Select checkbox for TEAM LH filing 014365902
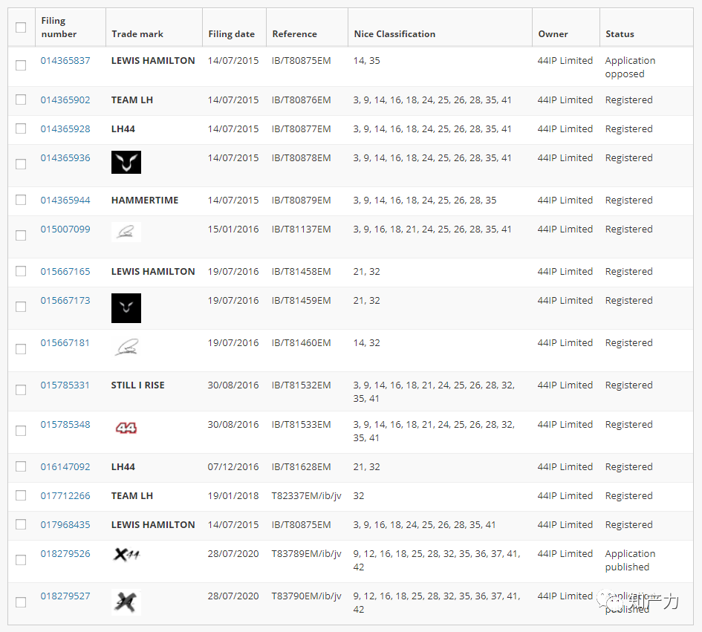Viewport: 702px width, 632px height. [x=21, y=100]
